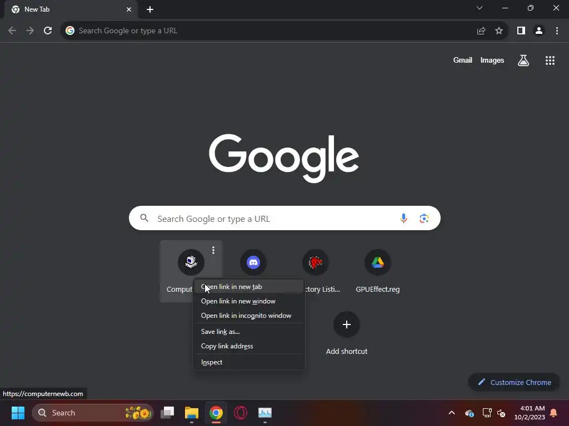Screen dimensions: 569x426
Task: Click the muted volume tray icon
Action: (x=501, y=413)
